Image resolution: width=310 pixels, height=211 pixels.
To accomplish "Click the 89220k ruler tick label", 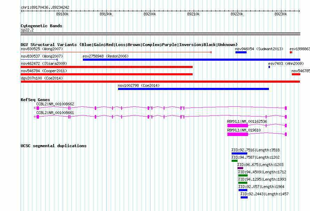I will pos(237,14).
